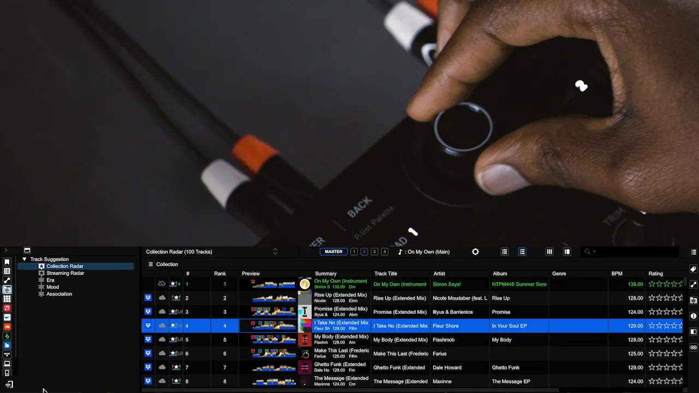Click the Dropbox icon on the Rise Up row
Screen dimensions: 699x393
(x=148, y=298)
